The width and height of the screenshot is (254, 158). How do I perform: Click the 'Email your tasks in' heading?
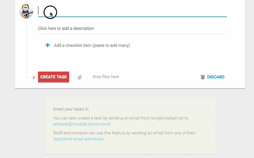[71, 109]
